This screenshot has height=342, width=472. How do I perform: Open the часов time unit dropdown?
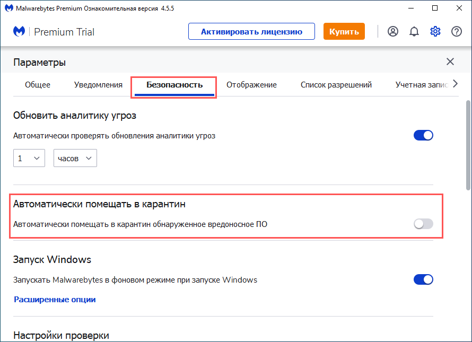click(75, 158)
